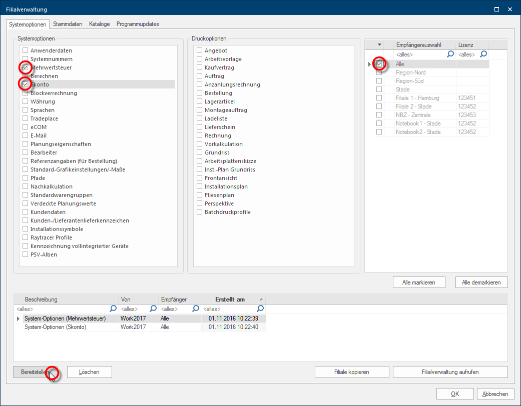Expand the System-Optionen (Mehrwertsteuer) row arrow
This screenshot has height=406, width=521.
pos(19,318)
